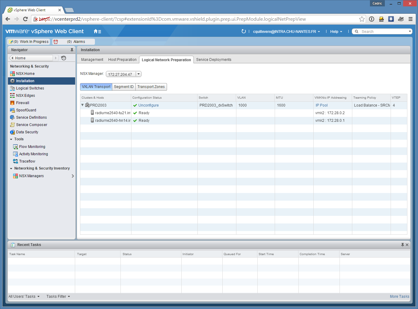Open the NSX Manager IP dropdown
The image size is (418, 309).
point(138,74)
